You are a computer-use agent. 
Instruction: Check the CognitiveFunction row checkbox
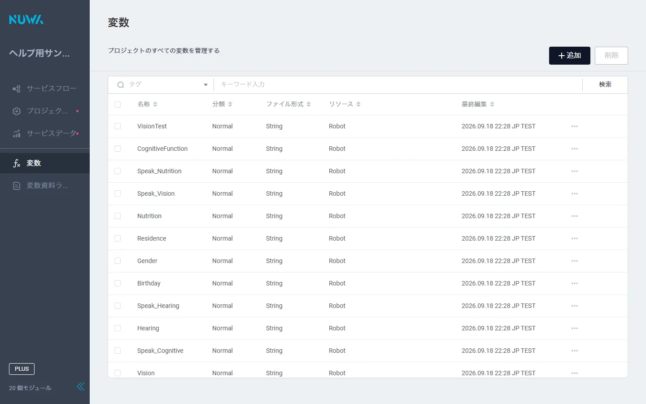(118, 149)
